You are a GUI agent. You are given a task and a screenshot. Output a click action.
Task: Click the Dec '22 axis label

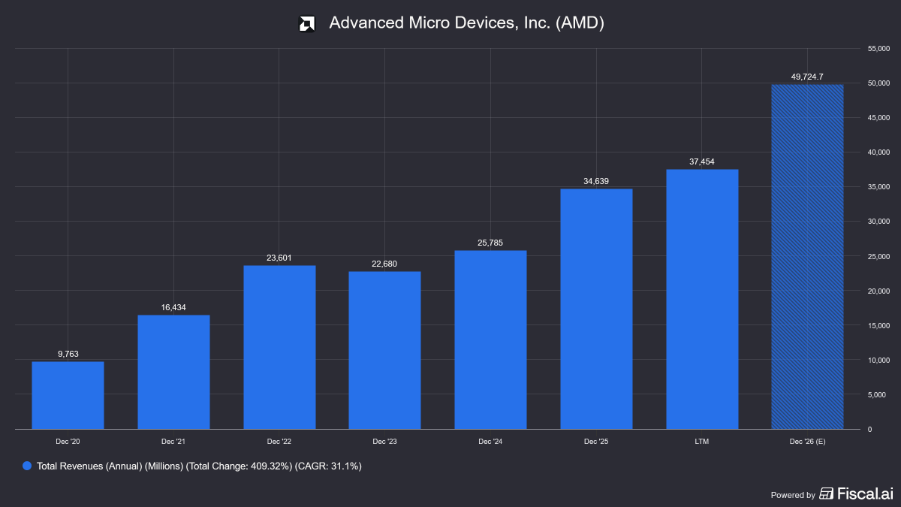tap(279, 441)
